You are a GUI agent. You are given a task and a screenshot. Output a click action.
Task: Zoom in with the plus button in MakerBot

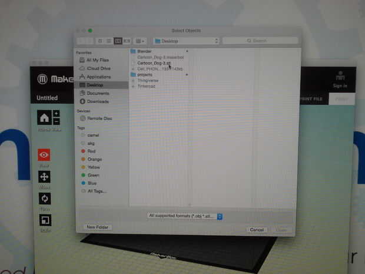(x=56, y=114)
